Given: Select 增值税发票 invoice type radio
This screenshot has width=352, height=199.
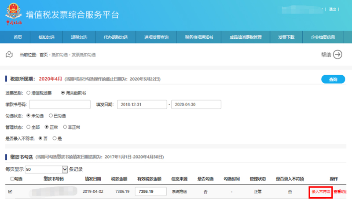Looking at the screenshot, I should pos(29,93).
